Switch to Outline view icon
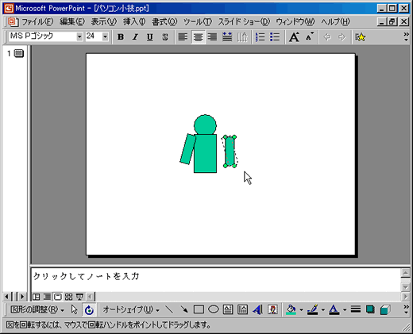The height and width of the screenshot is (334, 413). [x=47, y=297]
